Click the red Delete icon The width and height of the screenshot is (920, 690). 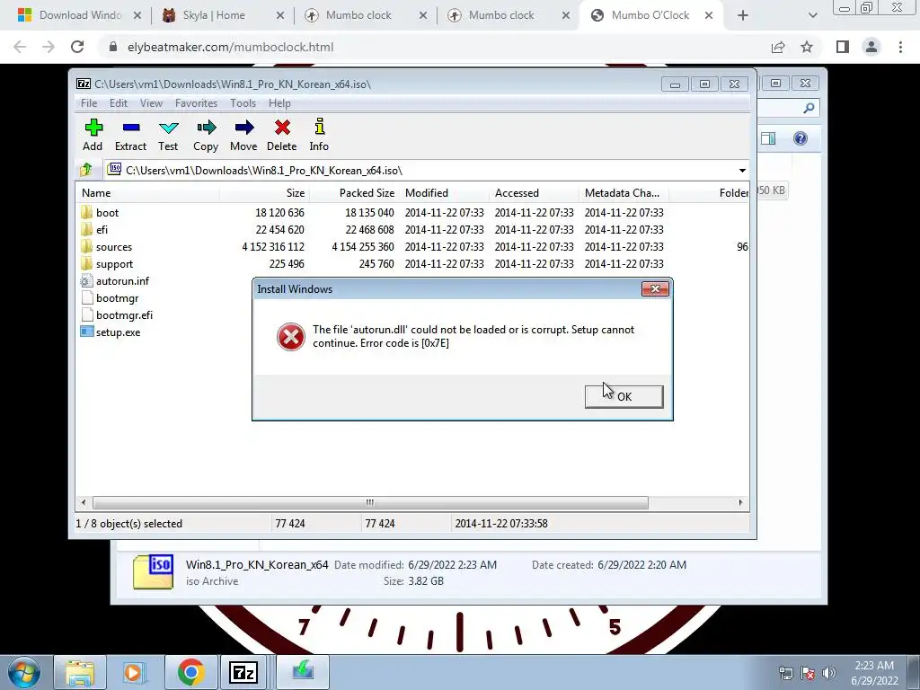pyautogui.click(x=281, y=136)
